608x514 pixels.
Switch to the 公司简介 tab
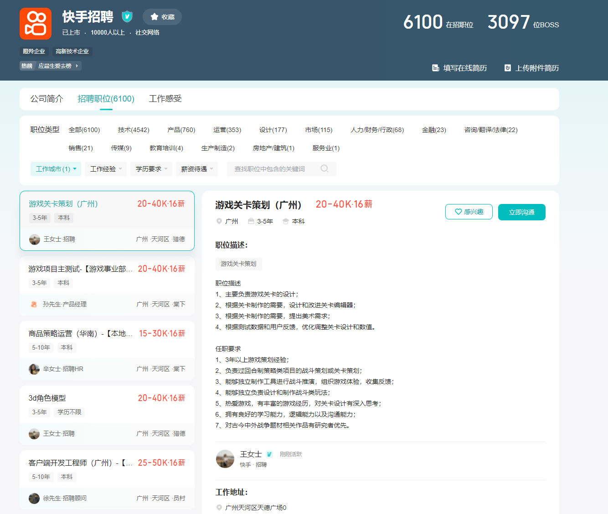pos(46,99)
